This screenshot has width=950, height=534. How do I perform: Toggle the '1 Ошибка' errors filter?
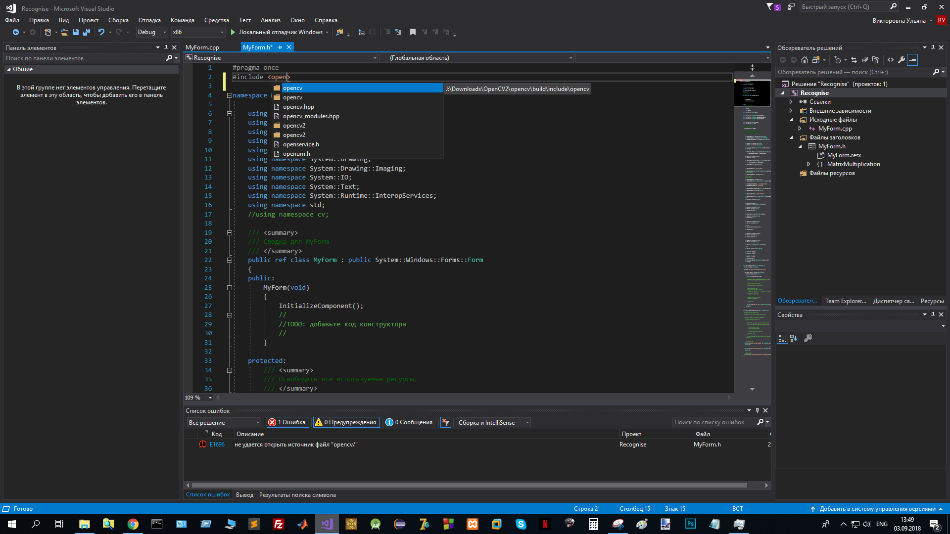[287, 422]
